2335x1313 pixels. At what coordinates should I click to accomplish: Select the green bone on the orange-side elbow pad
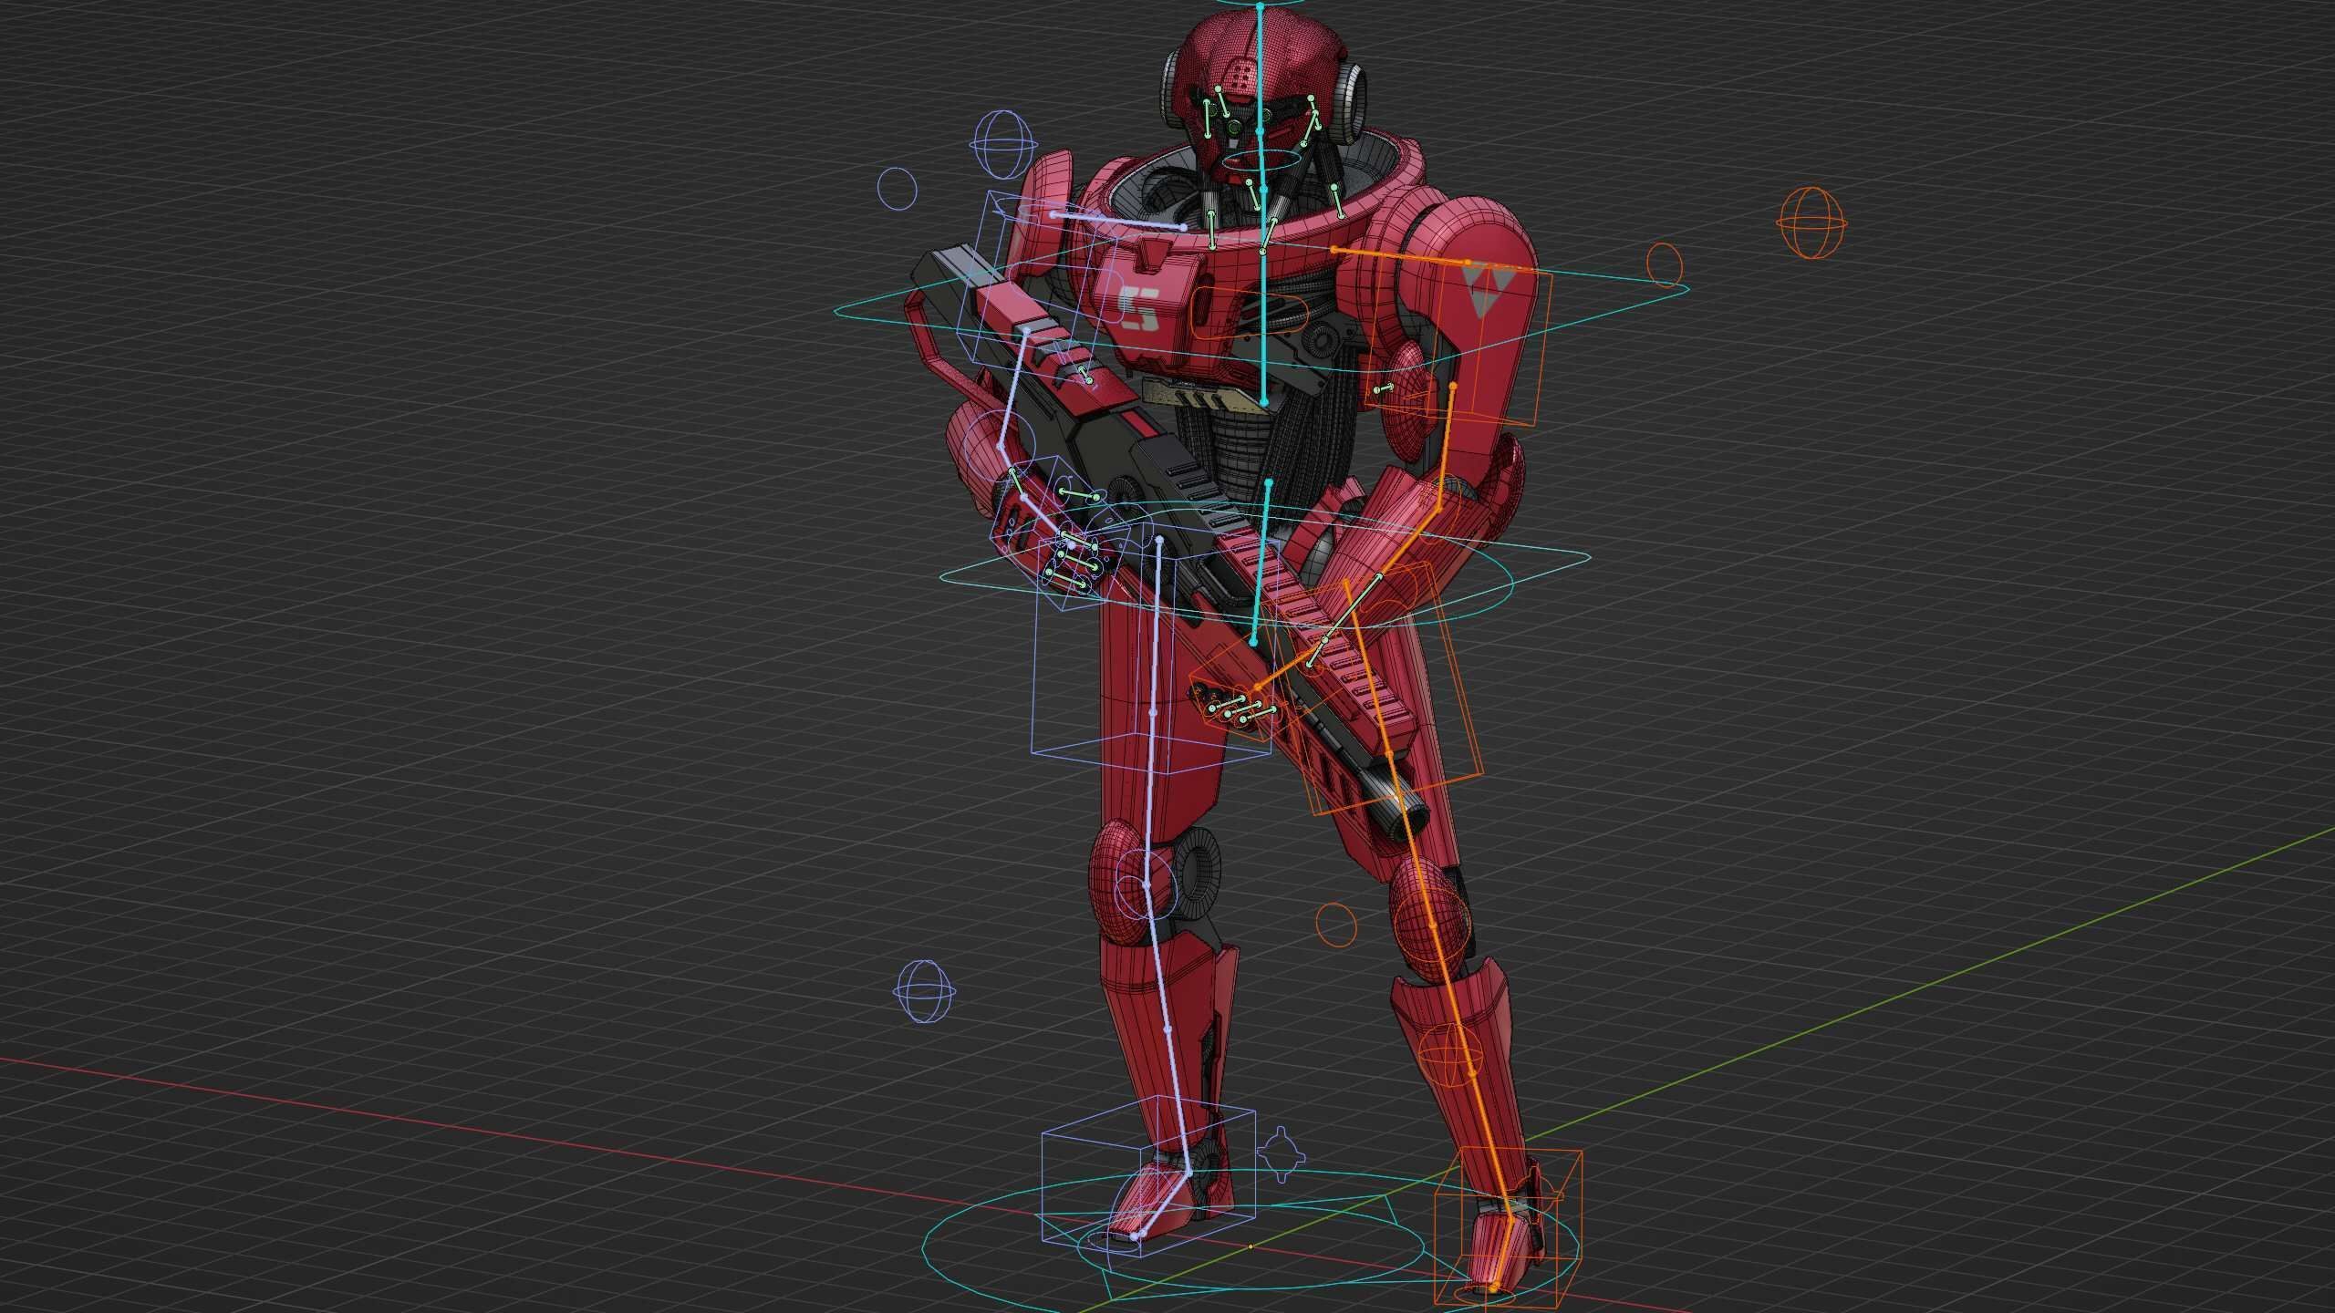1384,389
